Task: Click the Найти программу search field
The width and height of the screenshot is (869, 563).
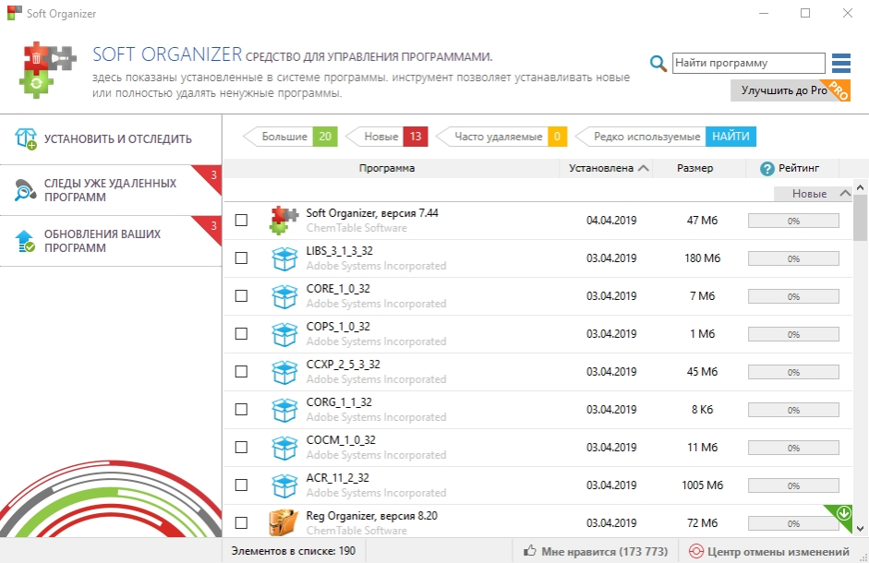Action: tap(749, 63)
